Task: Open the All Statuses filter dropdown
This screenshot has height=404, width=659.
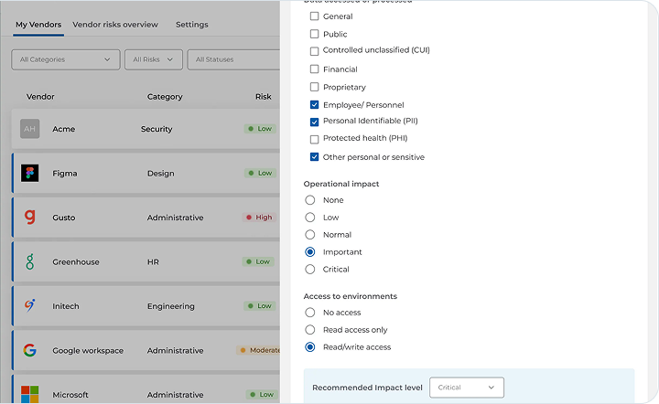Action: click(x=233, y=59)
